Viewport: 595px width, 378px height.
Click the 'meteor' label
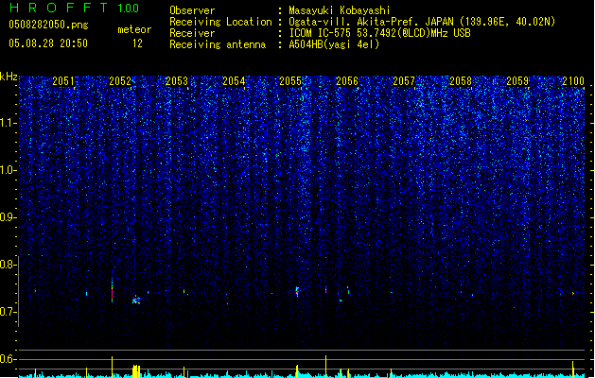(x=134, y=29)
